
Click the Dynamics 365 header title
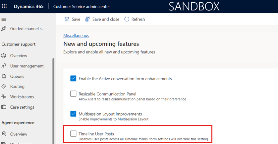[29, 7]
